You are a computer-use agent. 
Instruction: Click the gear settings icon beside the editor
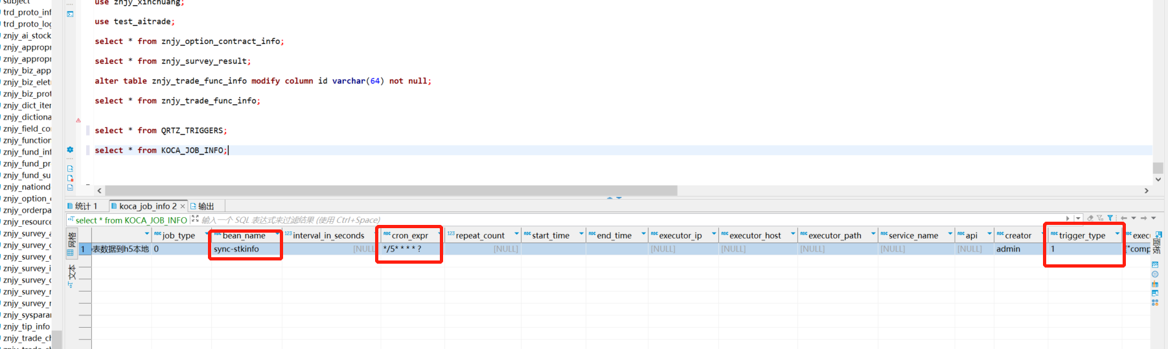click(x=70, y=150)
